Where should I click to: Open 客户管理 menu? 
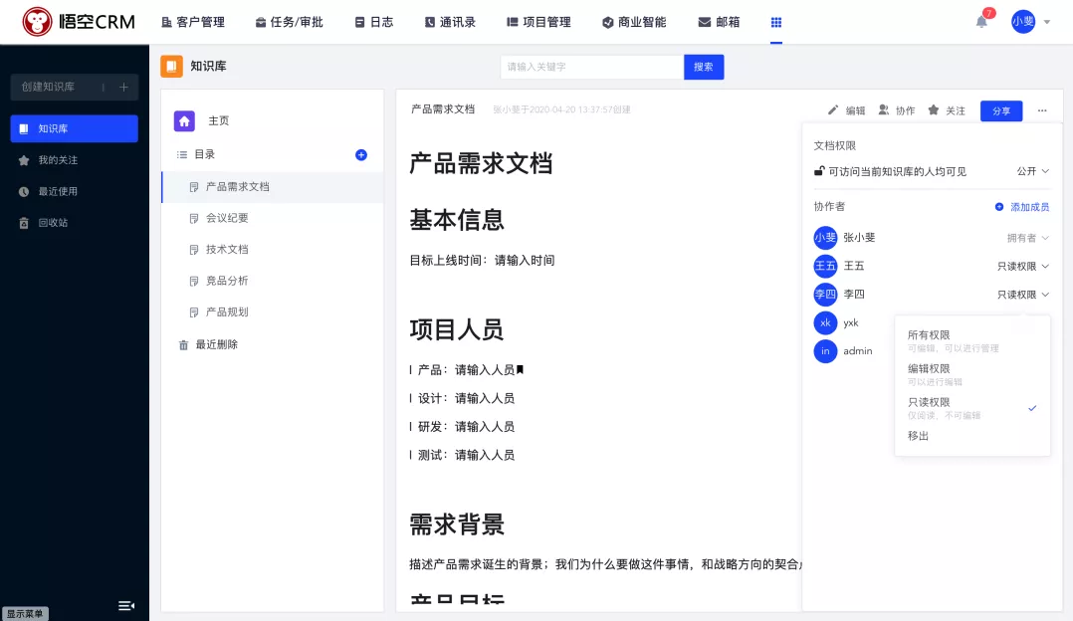193,22
